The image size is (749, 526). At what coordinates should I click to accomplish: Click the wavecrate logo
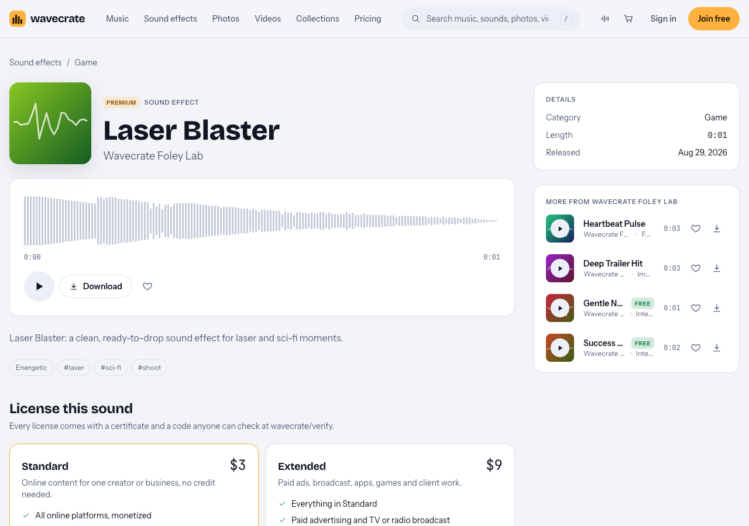point(47,19)
